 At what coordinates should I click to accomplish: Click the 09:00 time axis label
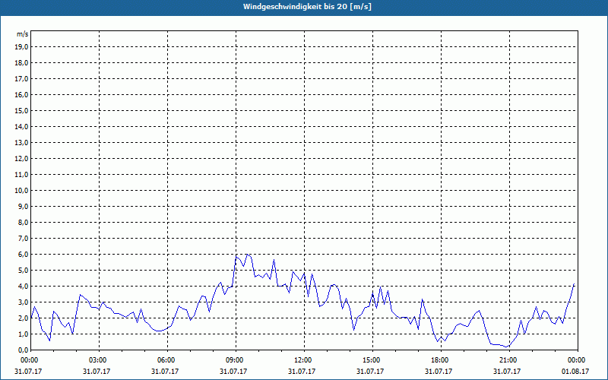coord(236,360)
